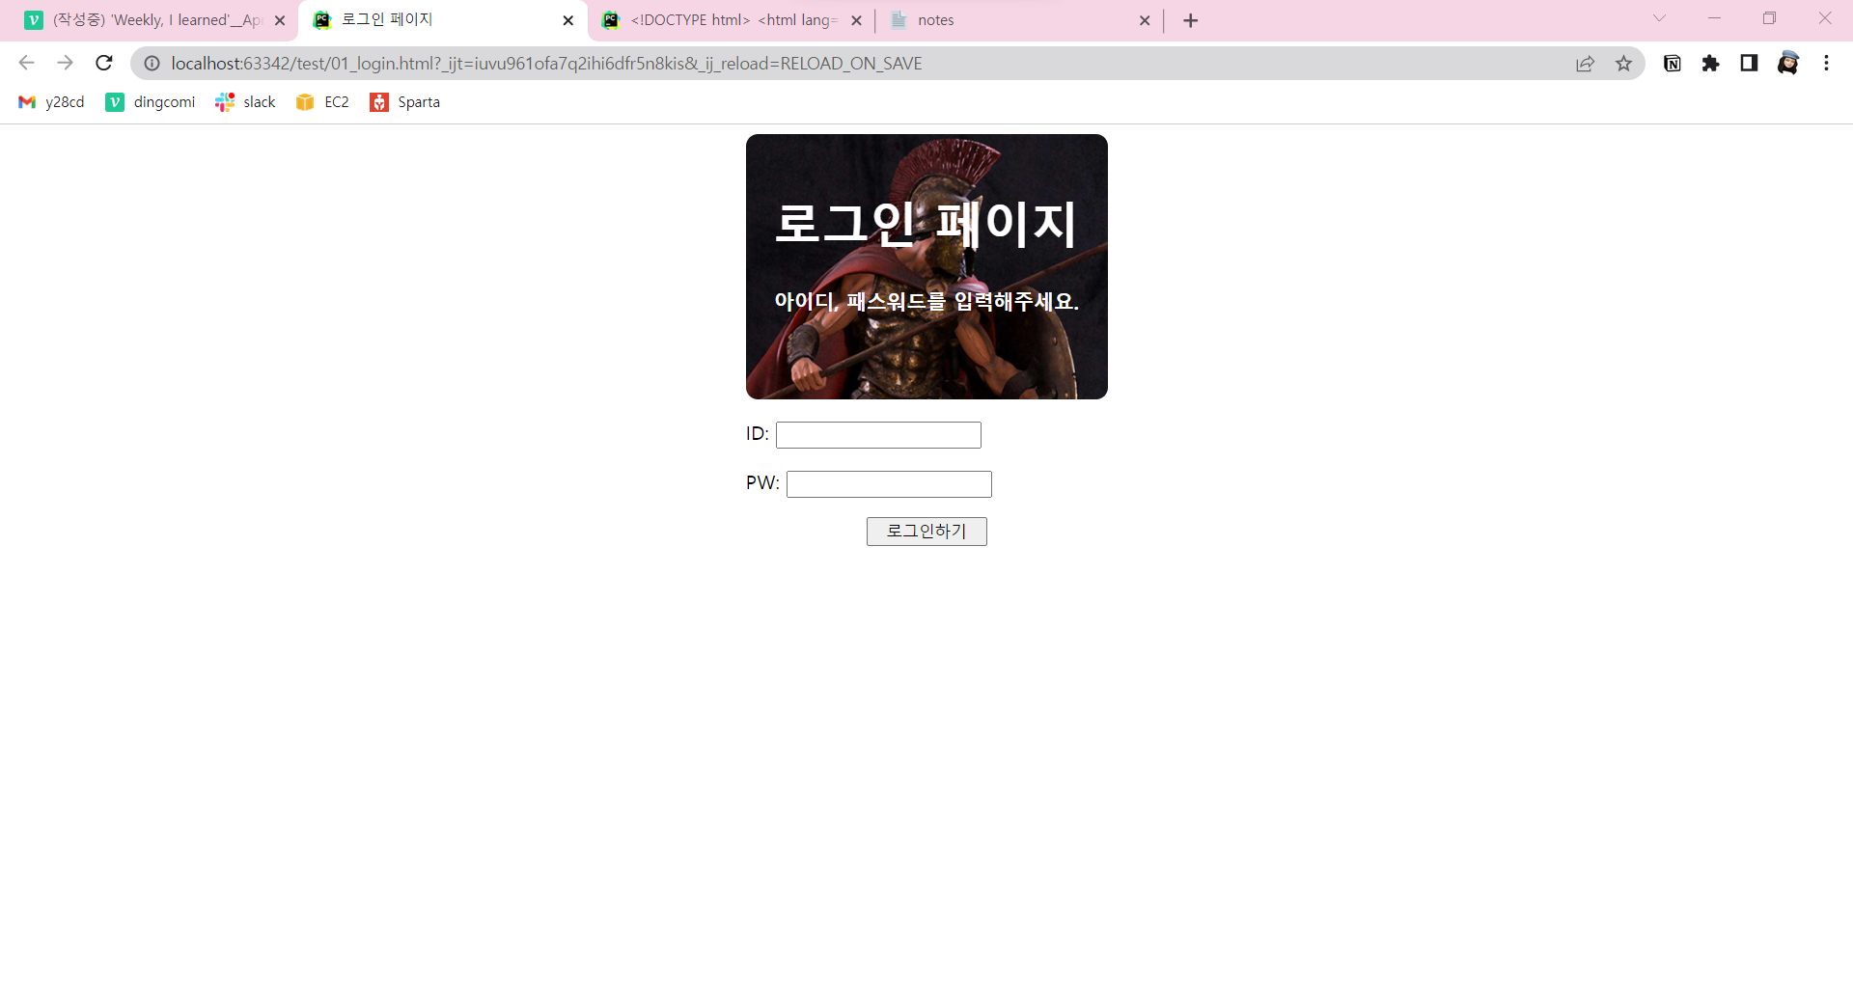The width and height of the screenshot is (1853, 984).
Task: Close the <!DOCTYPE html> tab
Action: (x=856, y=20)
